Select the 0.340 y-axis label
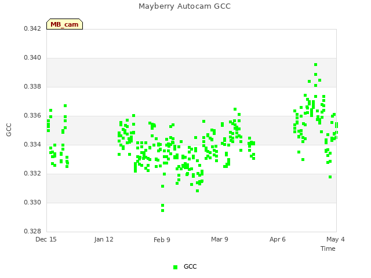The height and width of the screenshot is (278, 371). 32,58
